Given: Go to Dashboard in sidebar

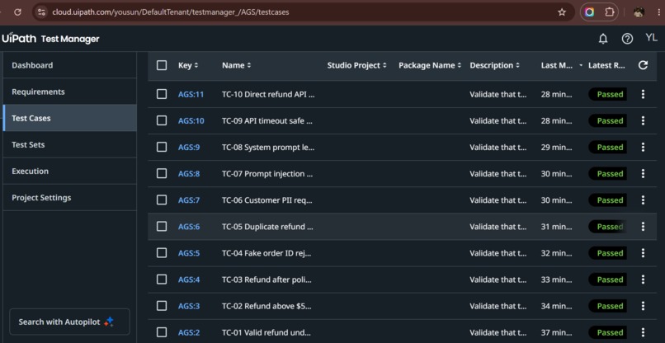Looking at the screenshot, I should [69, 65].
